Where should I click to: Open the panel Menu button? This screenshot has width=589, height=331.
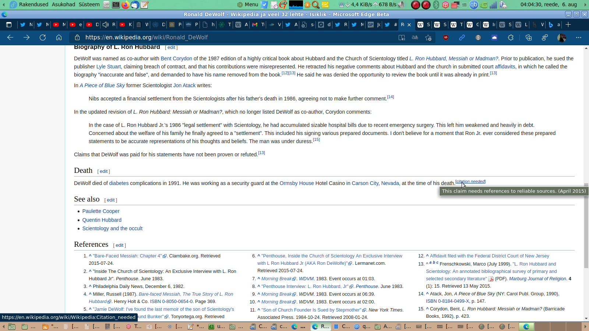click(248, 4)
